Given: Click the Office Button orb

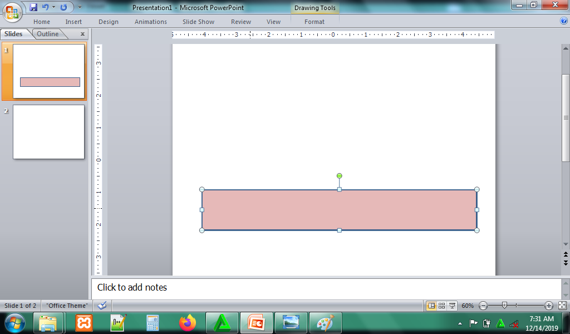Looking at the screenshot, I should click(12, 12).
